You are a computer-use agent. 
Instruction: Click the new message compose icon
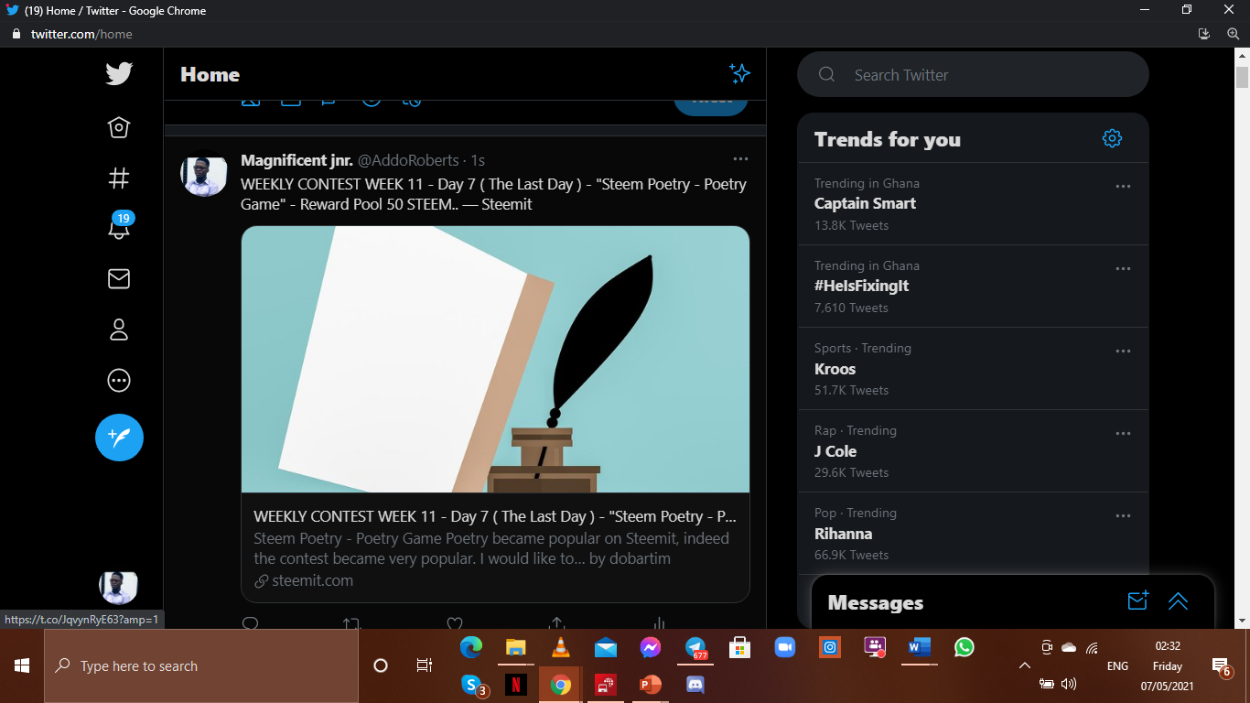tap(1137, 600)
